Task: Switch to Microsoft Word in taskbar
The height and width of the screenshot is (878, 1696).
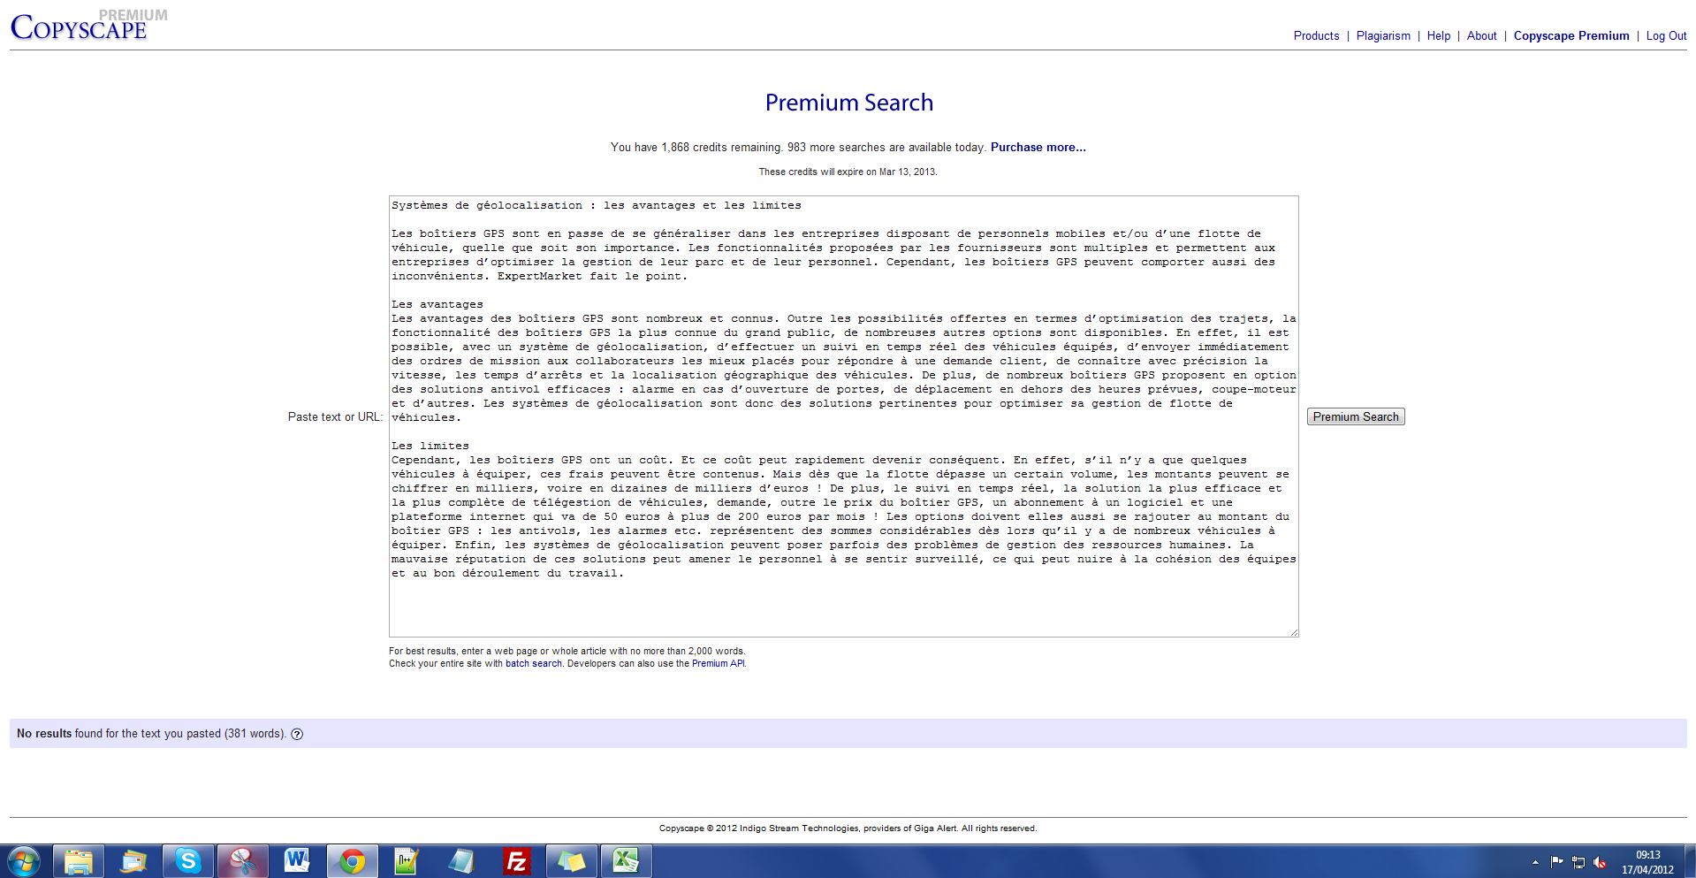Action: pos(297,860)
